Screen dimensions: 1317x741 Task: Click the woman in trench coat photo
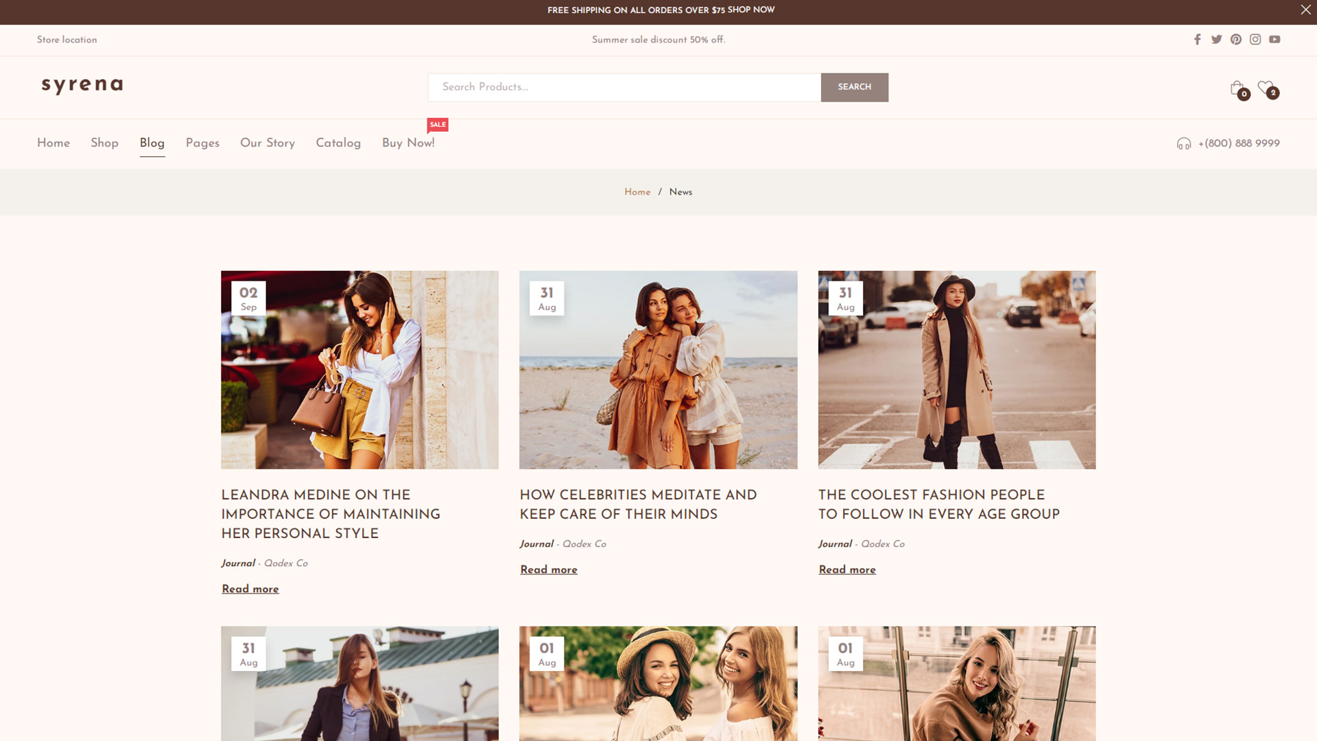(956, 370)
